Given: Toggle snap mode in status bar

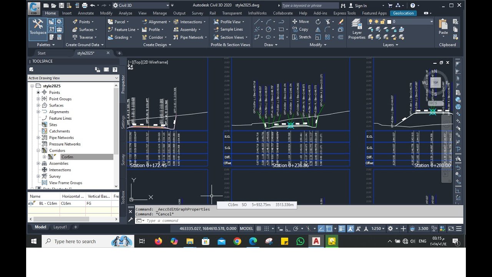Looking at the screenshot, I should [x=267, y=229].
